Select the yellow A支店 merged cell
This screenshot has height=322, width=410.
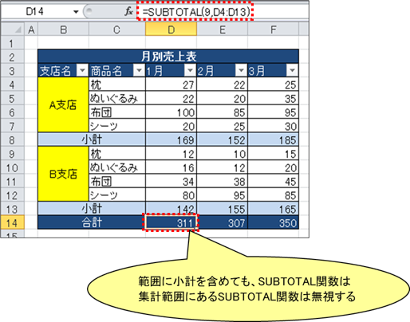click(x=63, y=104)
